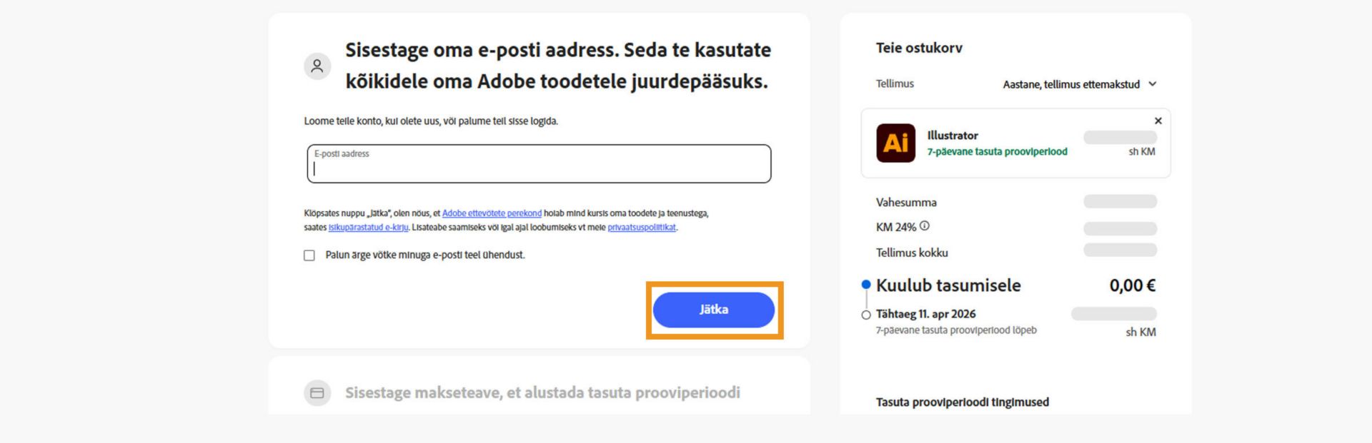
Task: Click the chevron beside the Tellimus selection
Action: pyautogui.click(x=1152, y=83)
